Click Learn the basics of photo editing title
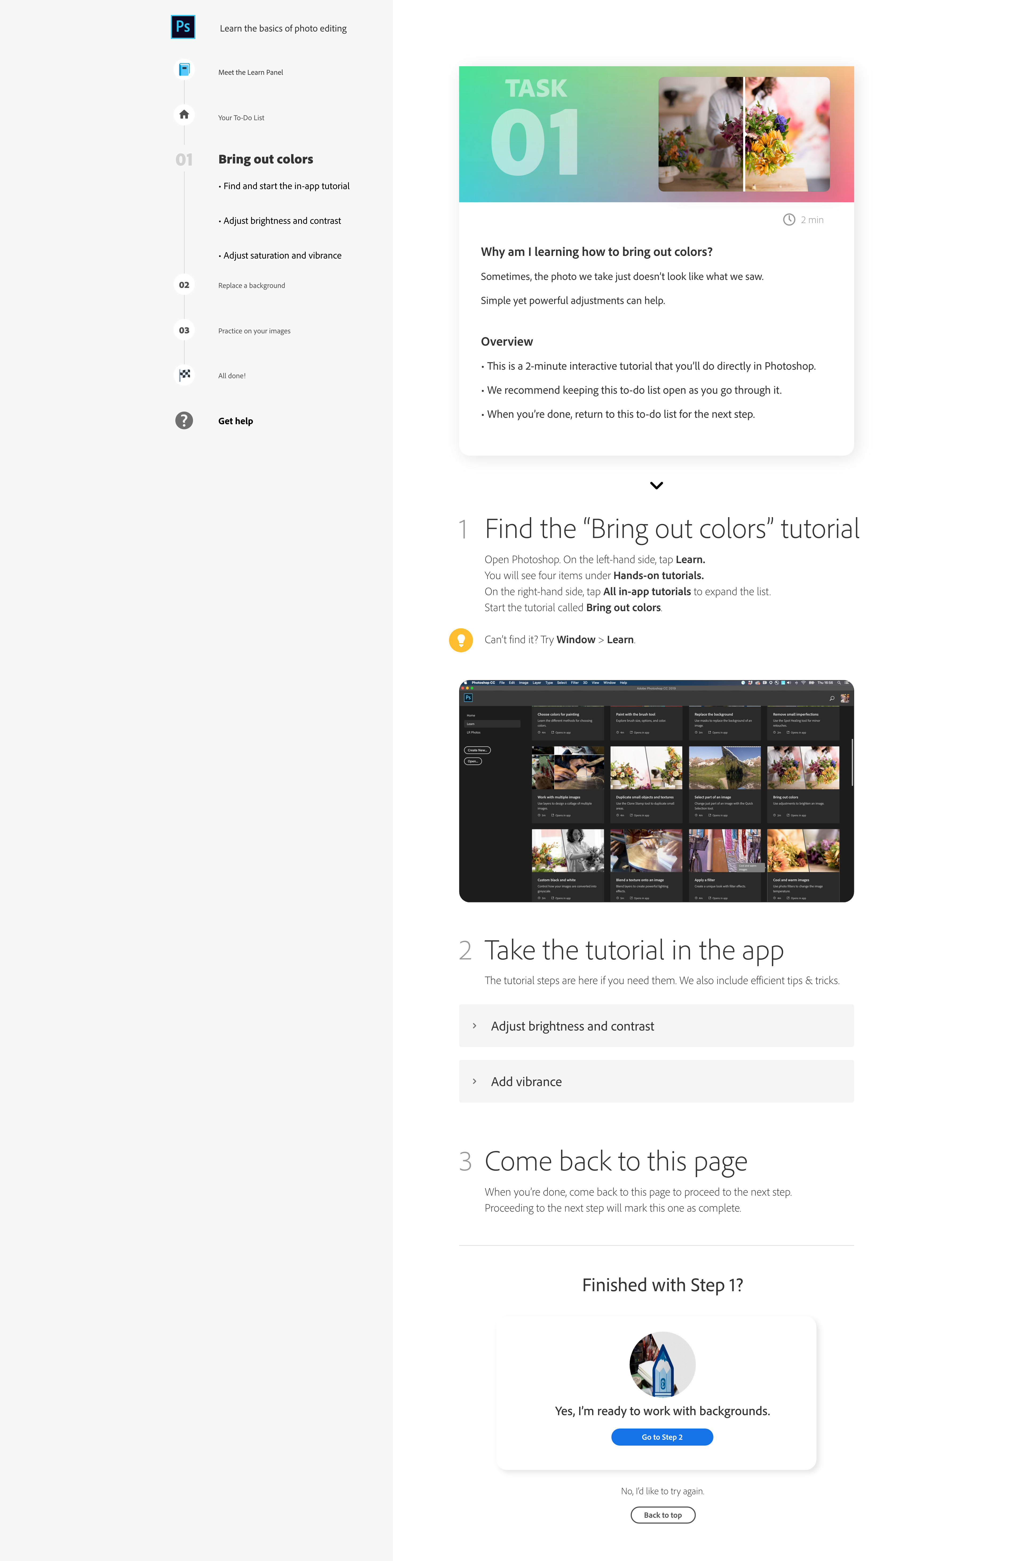Viewport: 1025px width, 1561px height. click(283, 28)
